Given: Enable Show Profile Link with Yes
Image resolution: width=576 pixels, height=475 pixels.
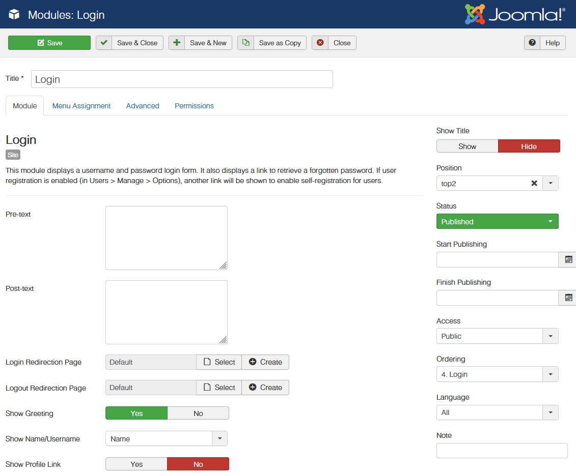Looking at the screenshot, I should [136, 464].
